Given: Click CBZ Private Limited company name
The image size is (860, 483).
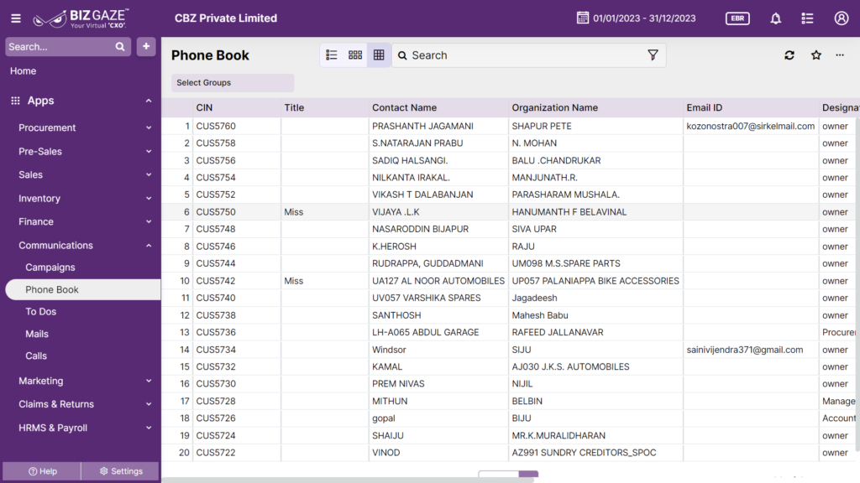Looking at the screenshot, I should coord(225,18).
